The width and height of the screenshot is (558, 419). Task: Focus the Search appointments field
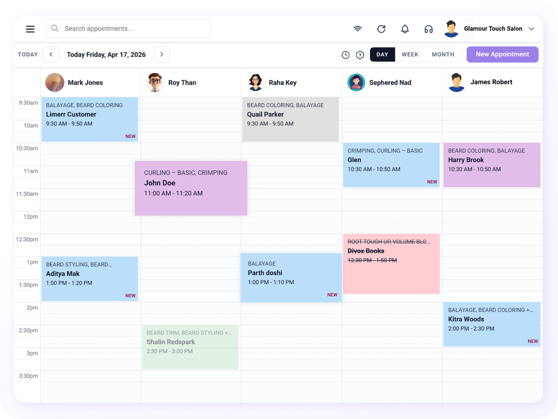[x=128, y=28]
